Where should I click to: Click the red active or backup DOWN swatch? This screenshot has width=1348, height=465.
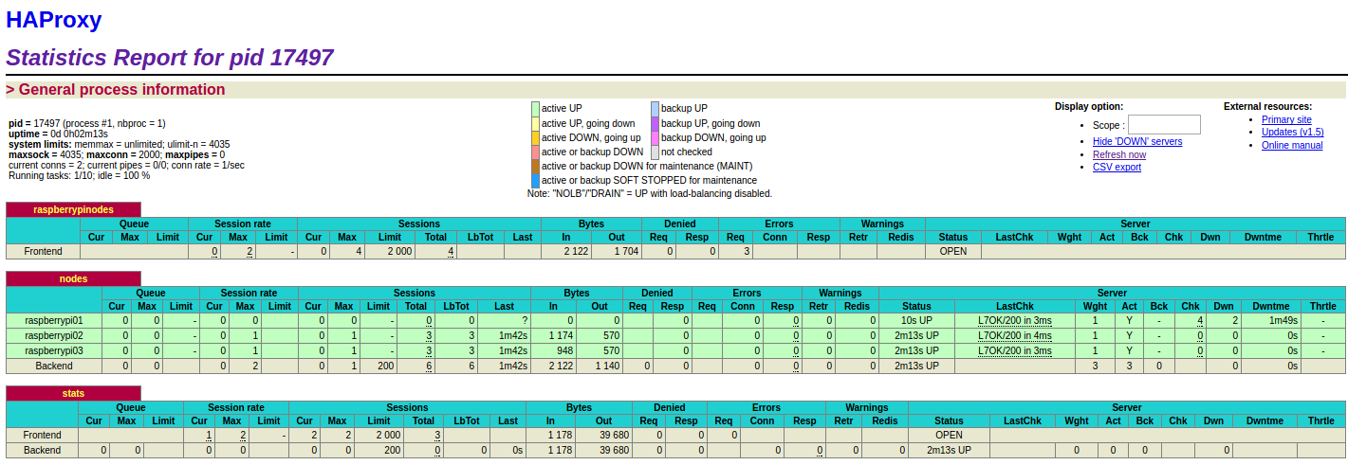pos(535,152)
